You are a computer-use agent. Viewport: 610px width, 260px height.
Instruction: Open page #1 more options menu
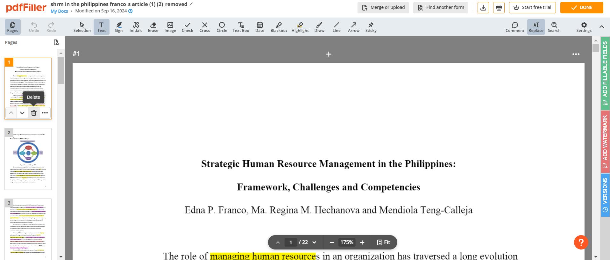576,54
